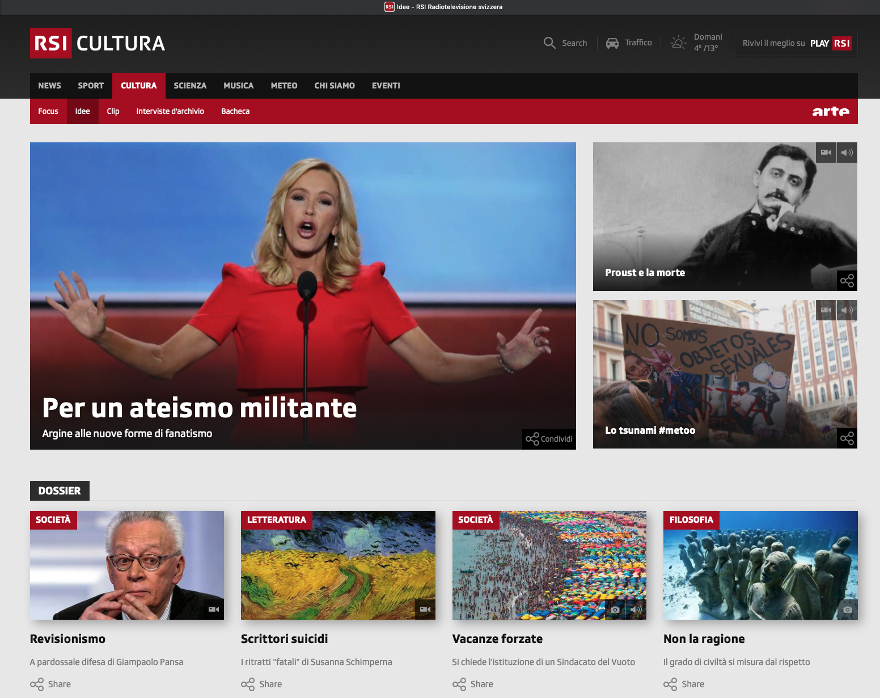880x698 pixels.
Task: Open the Interviste d'archivio menu item
Action: pos(170,111)
